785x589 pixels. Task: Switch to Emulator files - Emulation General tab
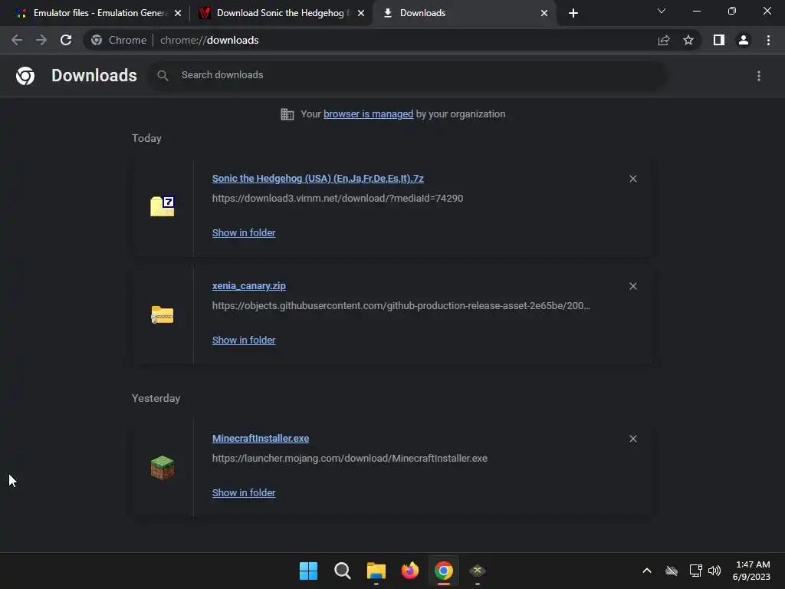point(99,13)
